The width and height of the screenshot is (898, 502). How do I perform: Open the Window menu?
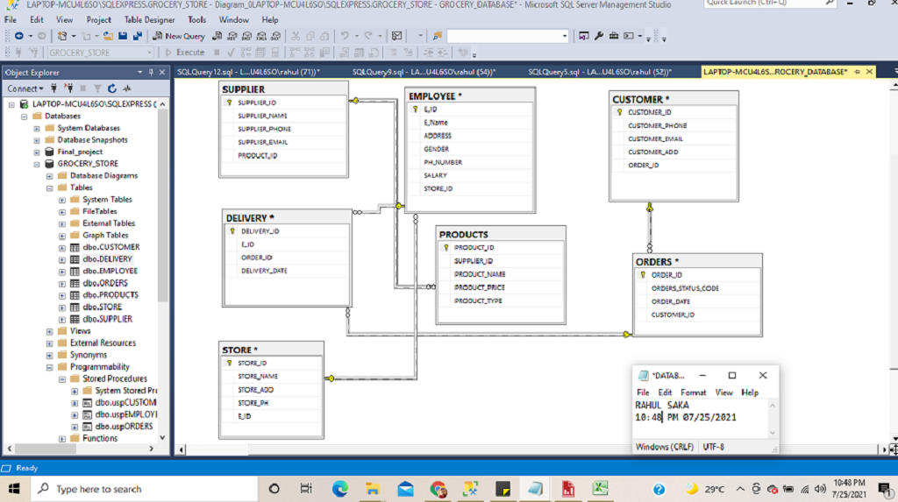click(x=233, y=19)
